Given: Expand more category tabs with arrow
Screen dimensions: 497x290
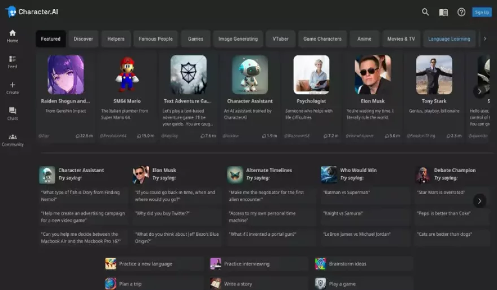Looking at the screenshot, I should coord(485,38).
